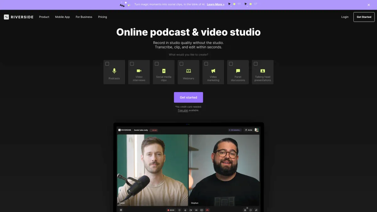Close the purple announcement banner

[369, 5]
